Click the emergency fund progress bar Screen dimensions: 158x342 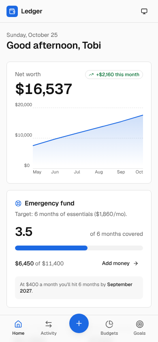point(79,248)
